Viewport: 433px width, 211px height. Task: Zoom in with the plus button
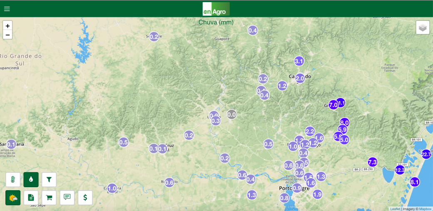point(7,26)
